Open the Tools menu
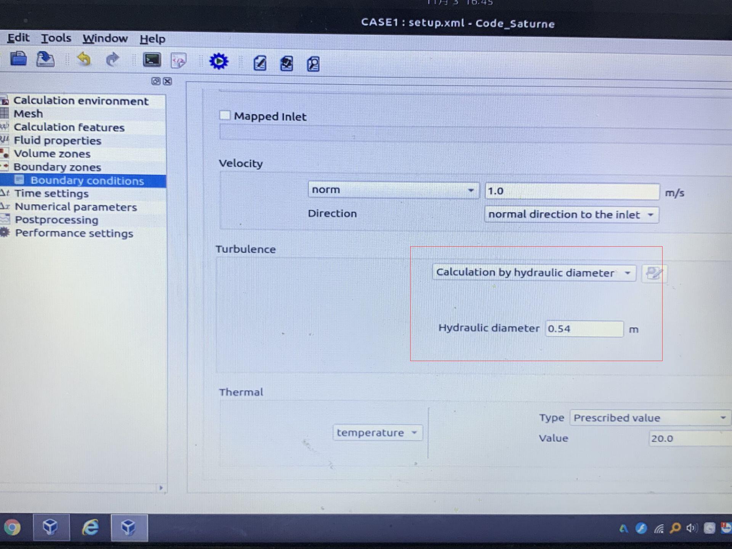 point(56,38)
